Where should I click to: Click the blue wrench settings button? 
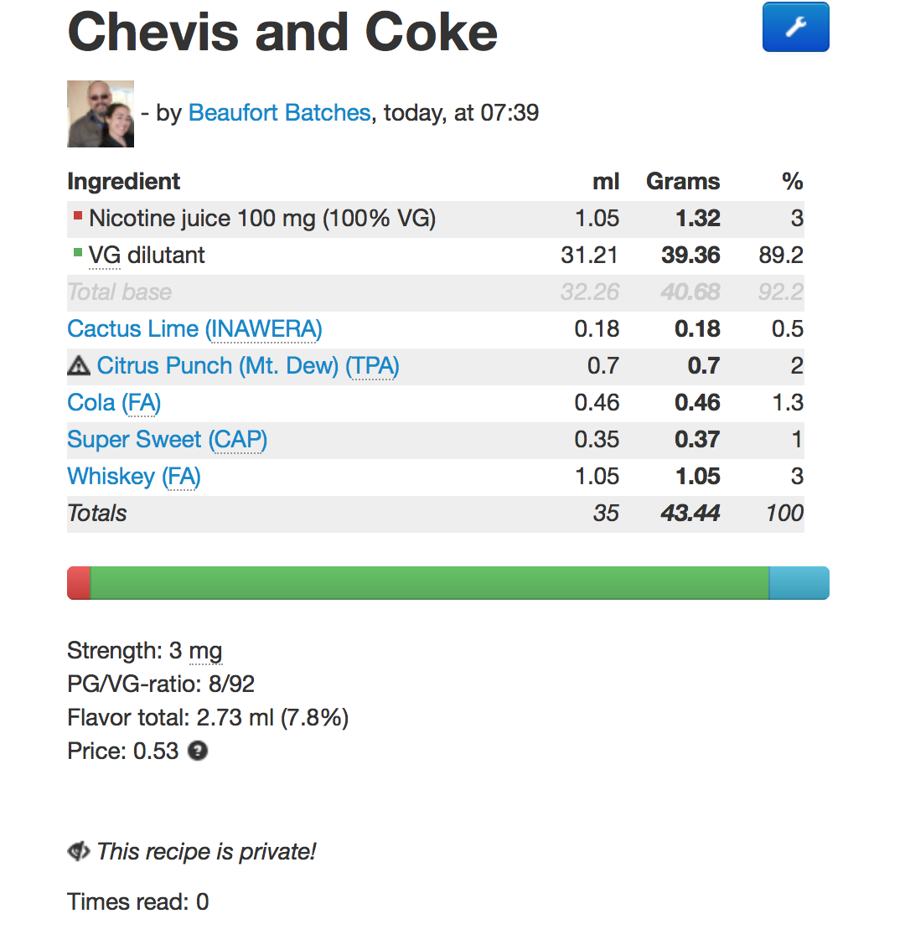795,28
